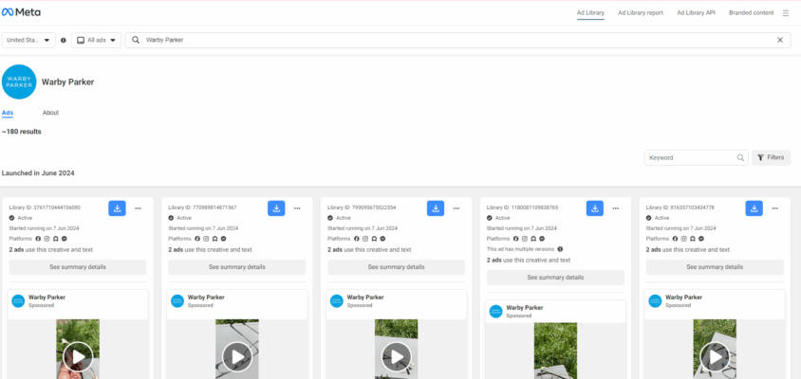
Task: See summary details for ad ID starting 3761
Action: point(78,267)
